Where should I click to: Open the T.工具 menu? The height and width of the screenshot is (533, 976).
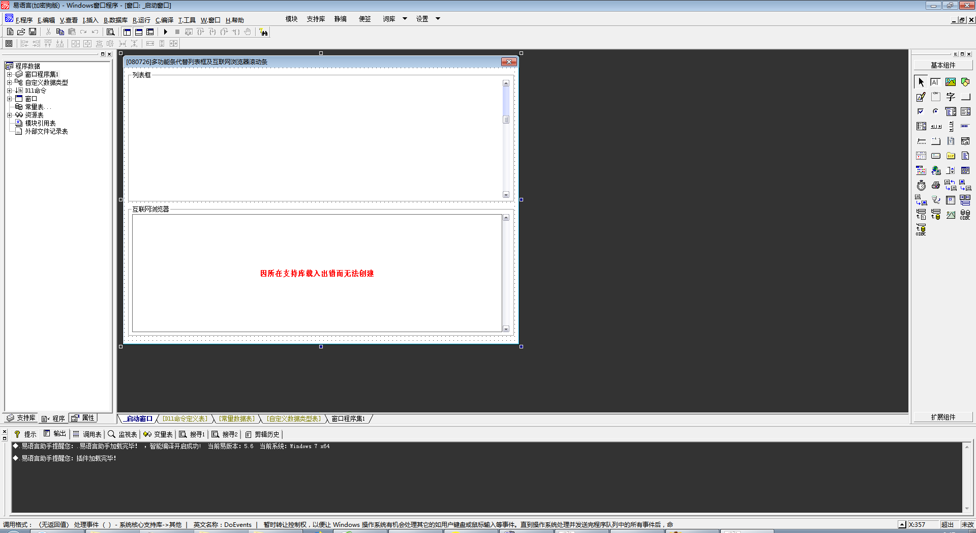187,20
